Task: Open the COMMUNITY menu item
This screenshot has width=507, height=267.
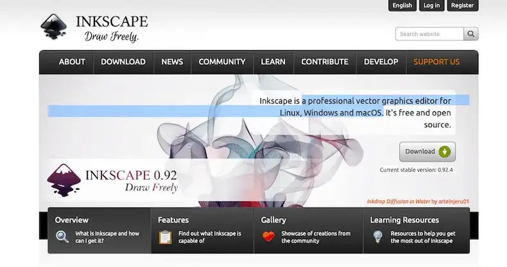Action: pos(222,62)
